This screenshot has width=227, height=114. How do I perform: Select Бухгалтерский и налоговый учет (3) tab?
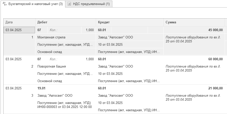point(33,4)
